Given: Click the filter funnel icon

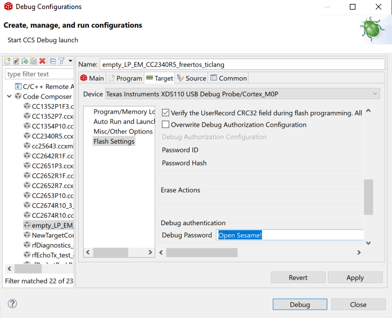Looking at the screenshot, I should (61, 61).
